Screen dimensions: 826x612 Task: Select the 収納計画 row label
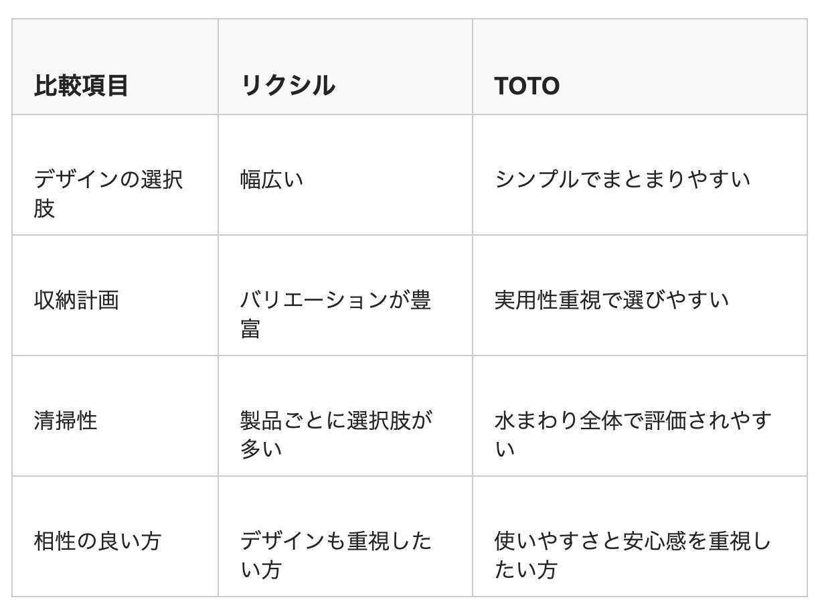(x=115, y=295)
